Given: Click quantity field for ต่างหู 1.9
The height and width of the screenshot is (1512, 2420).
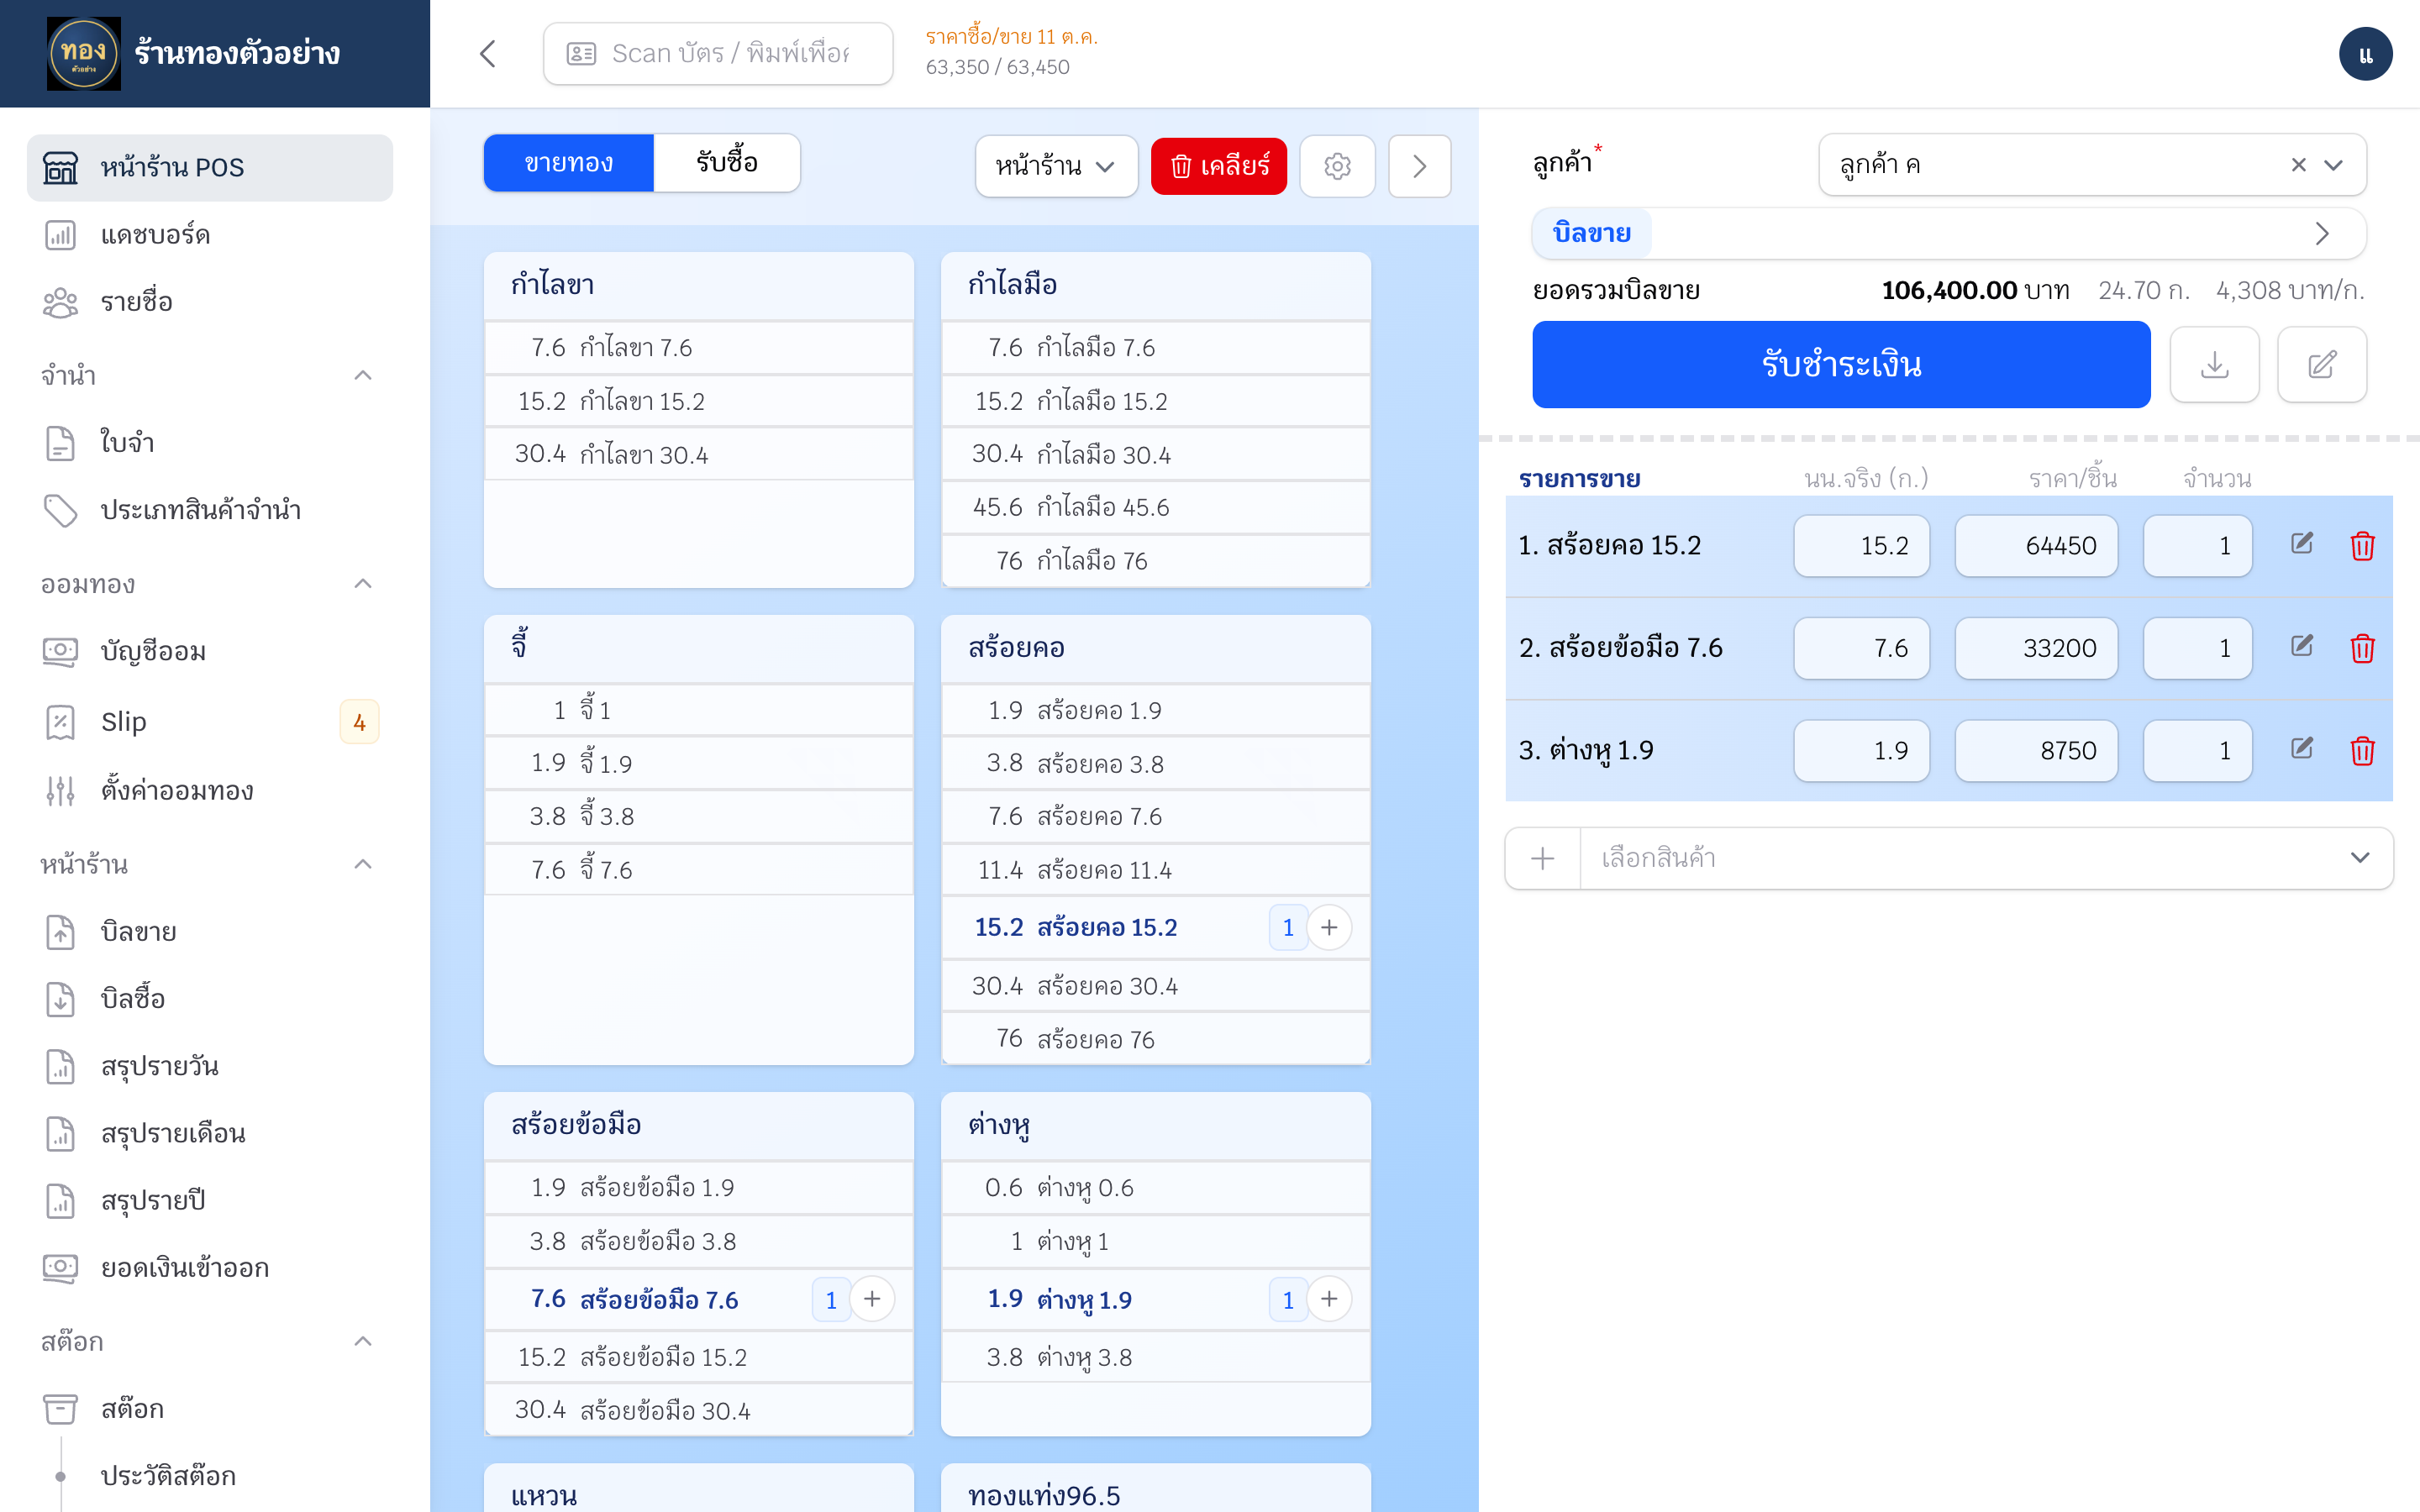Looking at the screenshot, I should [x=2197, y=750].
